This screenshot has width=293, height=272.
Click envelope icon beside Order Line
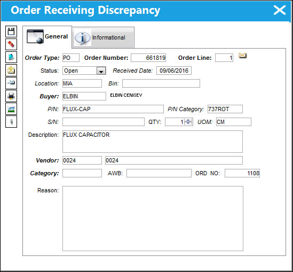pyautogui.click(x=242, y=56)
